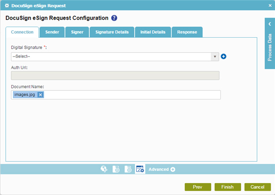Image resolution: width=275 pixels, height=195 pixels.
Task: Click the plus icon beside Advanced
Action: (173, 169)
